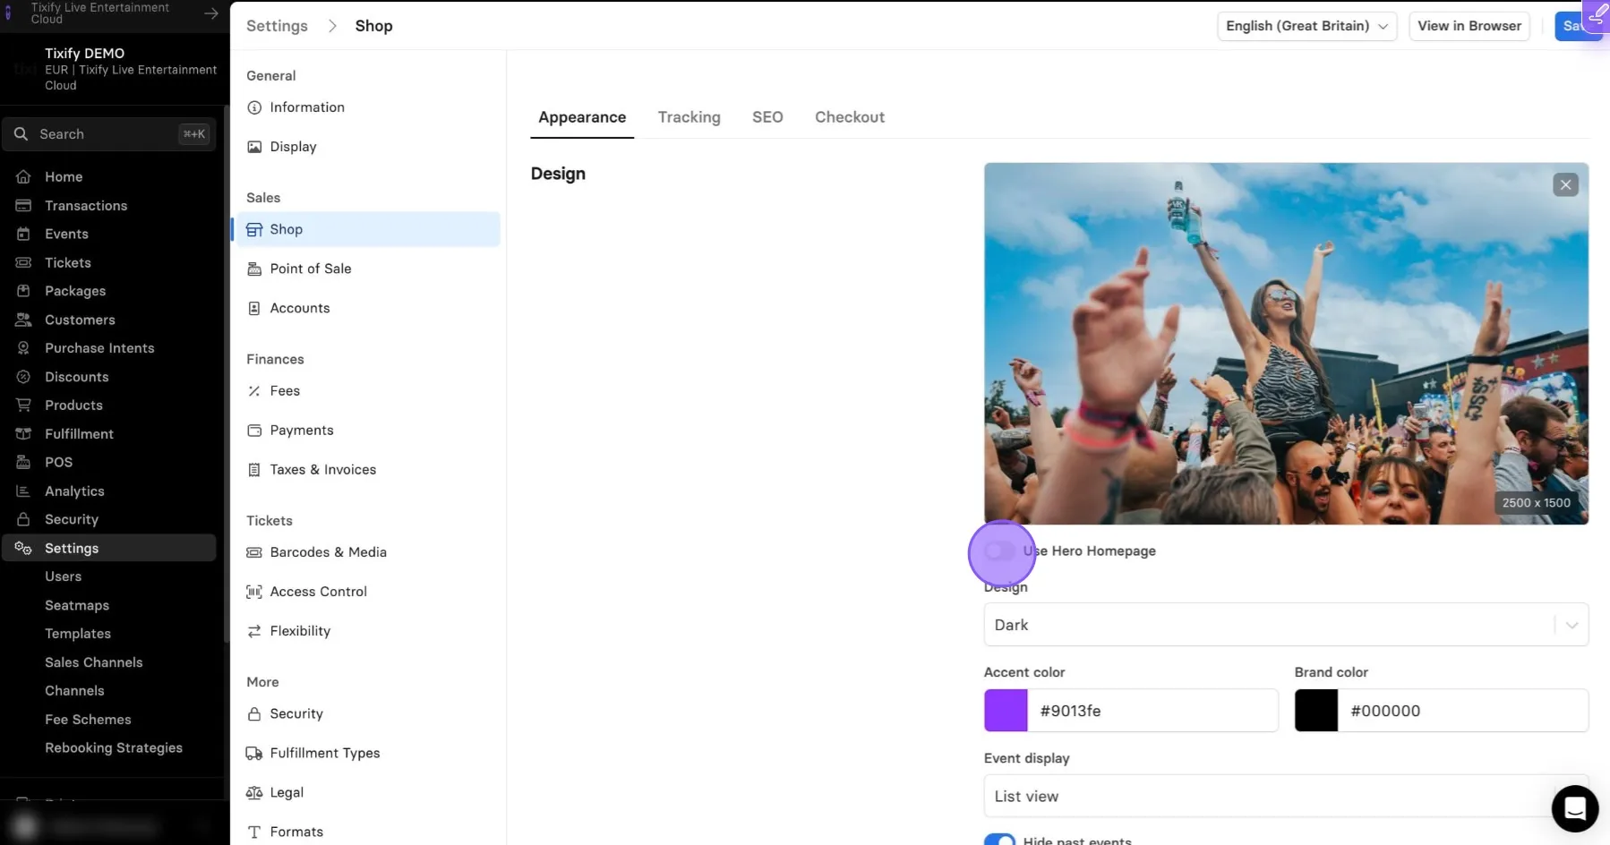The height and width of the screenshot is (845, 1610).
Task: Expand organization switcher arrow at top
Action: (x=211, y=13)
